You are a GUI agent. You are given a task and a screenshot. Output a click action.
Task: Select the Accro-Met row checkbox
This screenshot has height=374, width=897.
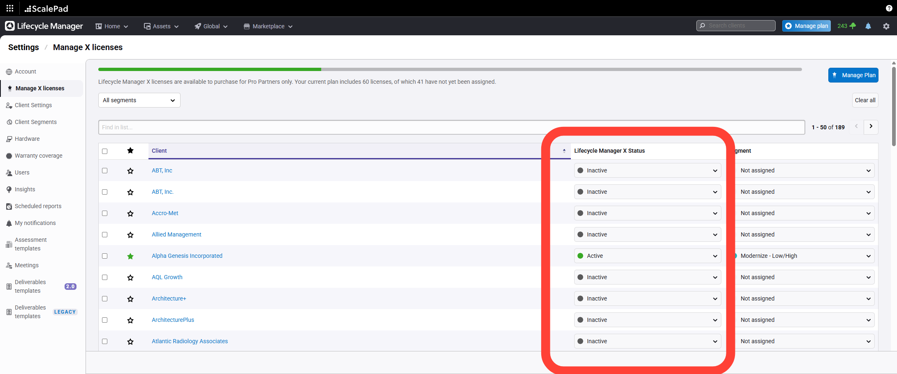105,213
